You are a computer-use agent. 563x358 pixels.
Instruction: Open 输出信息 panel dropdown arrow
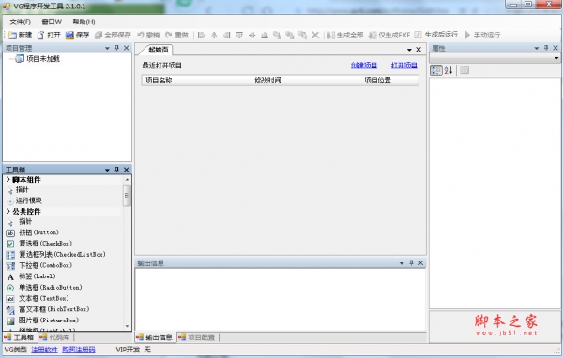point(402,263)
